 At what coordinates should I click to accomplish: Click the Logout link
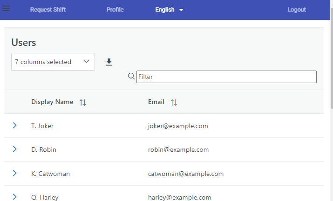coord(297,10)
